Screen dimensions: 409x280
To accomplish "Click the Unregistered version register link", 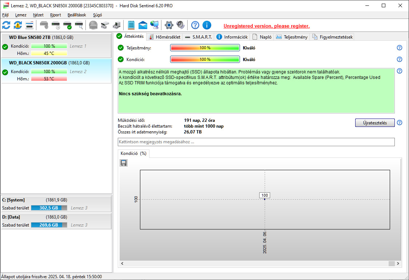I will click(266, 26).
